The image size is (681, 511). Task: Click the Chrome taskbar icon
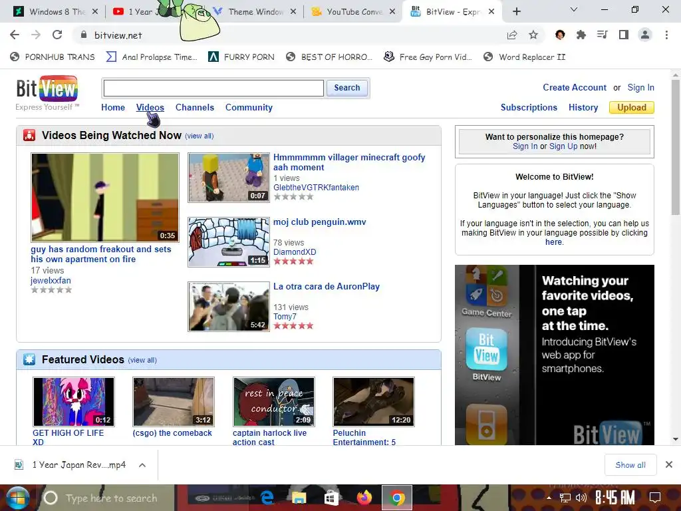click(x=396, y=498)
